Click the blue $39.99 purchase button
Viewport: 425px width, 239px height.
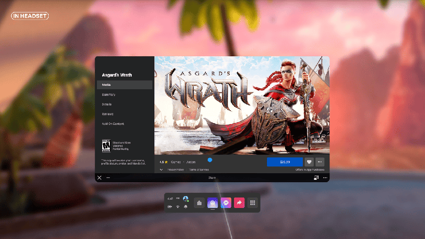pos(285,162)
